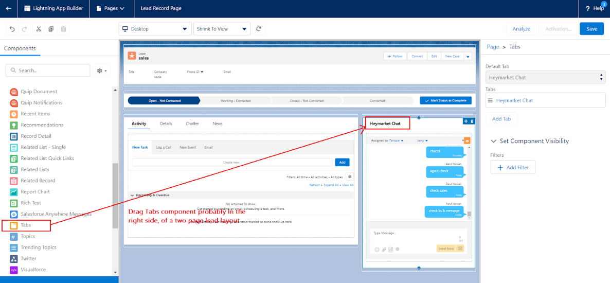
Task: Switch to the Activity tab
Action: 139,123
